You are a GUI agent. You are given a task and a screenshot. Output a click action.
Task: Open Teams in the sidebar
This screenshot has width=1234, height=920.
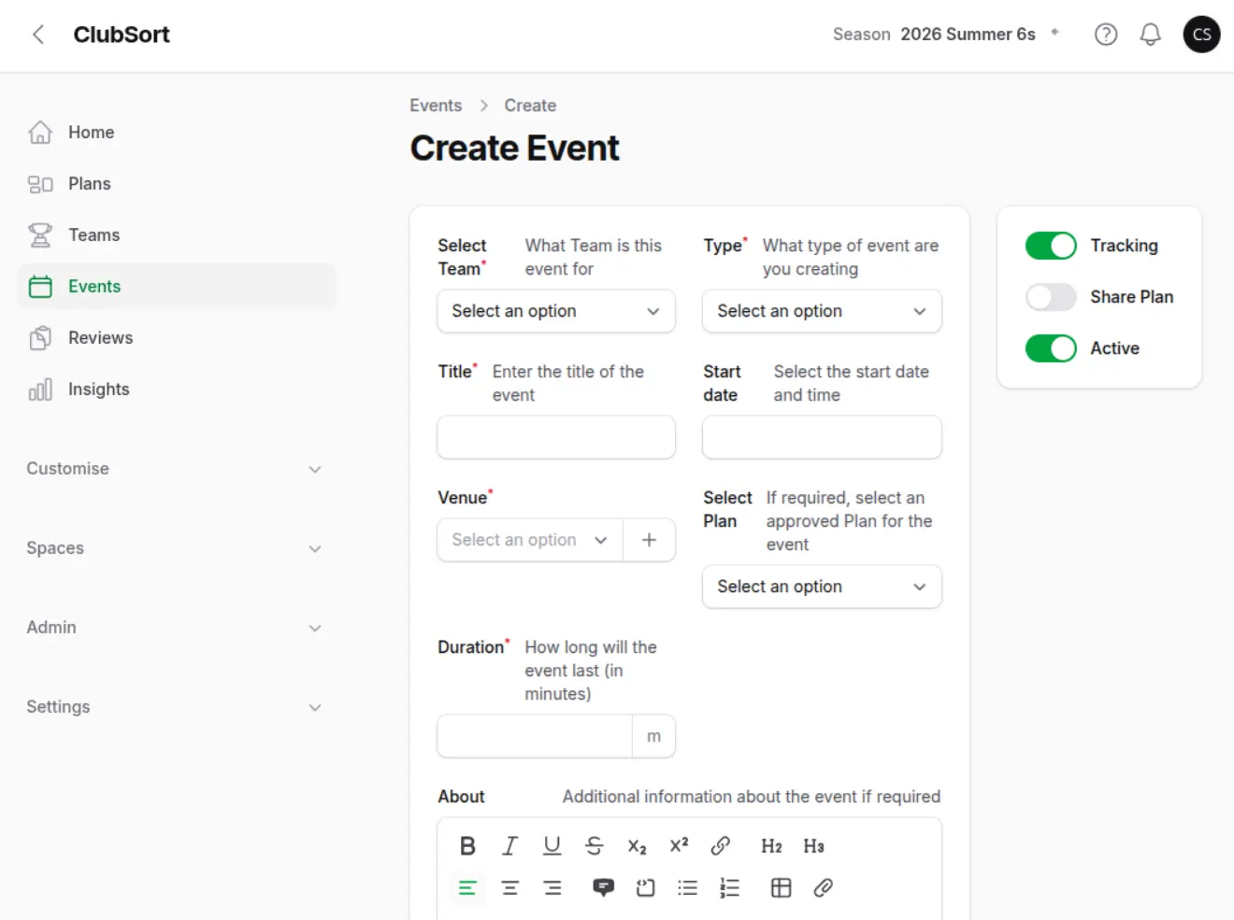[x=176, y=235]
